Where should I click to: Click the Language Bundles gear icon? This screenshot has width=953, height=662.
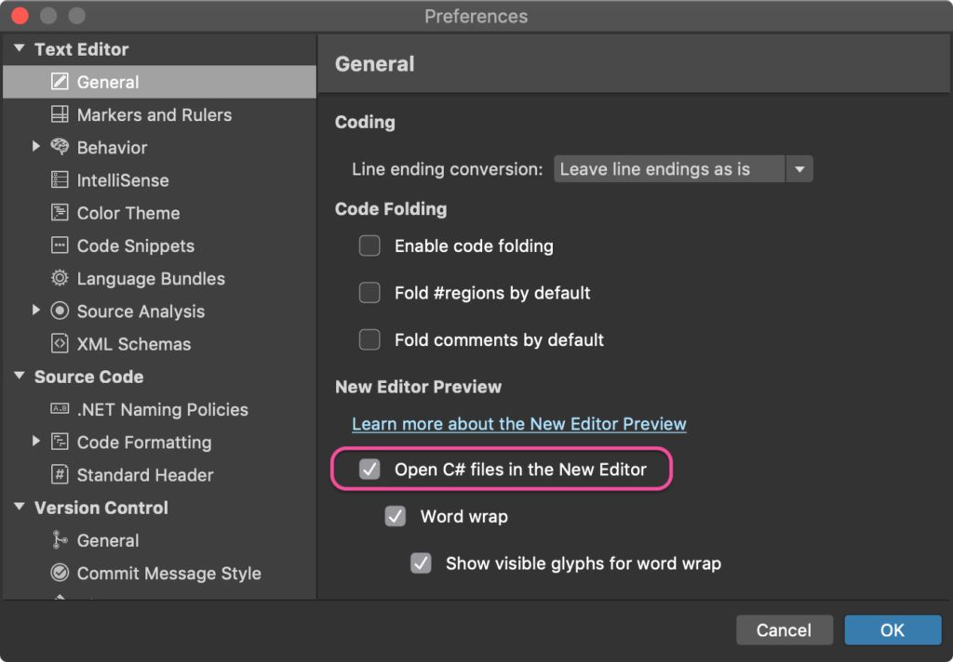60,279
